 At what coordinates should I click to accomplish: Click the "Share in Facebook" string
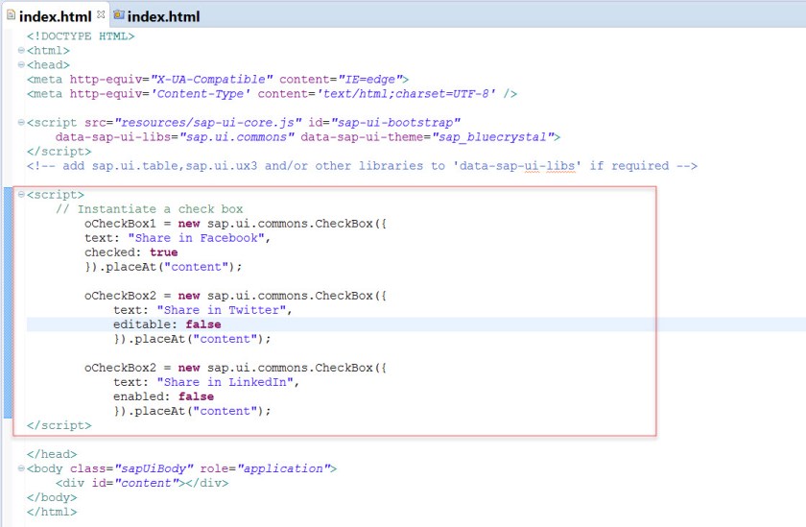(196, 237)
